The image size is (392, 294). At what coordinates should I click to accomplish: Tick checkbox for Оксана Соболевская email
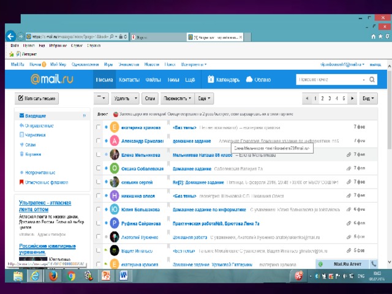[x=98, y=168]
